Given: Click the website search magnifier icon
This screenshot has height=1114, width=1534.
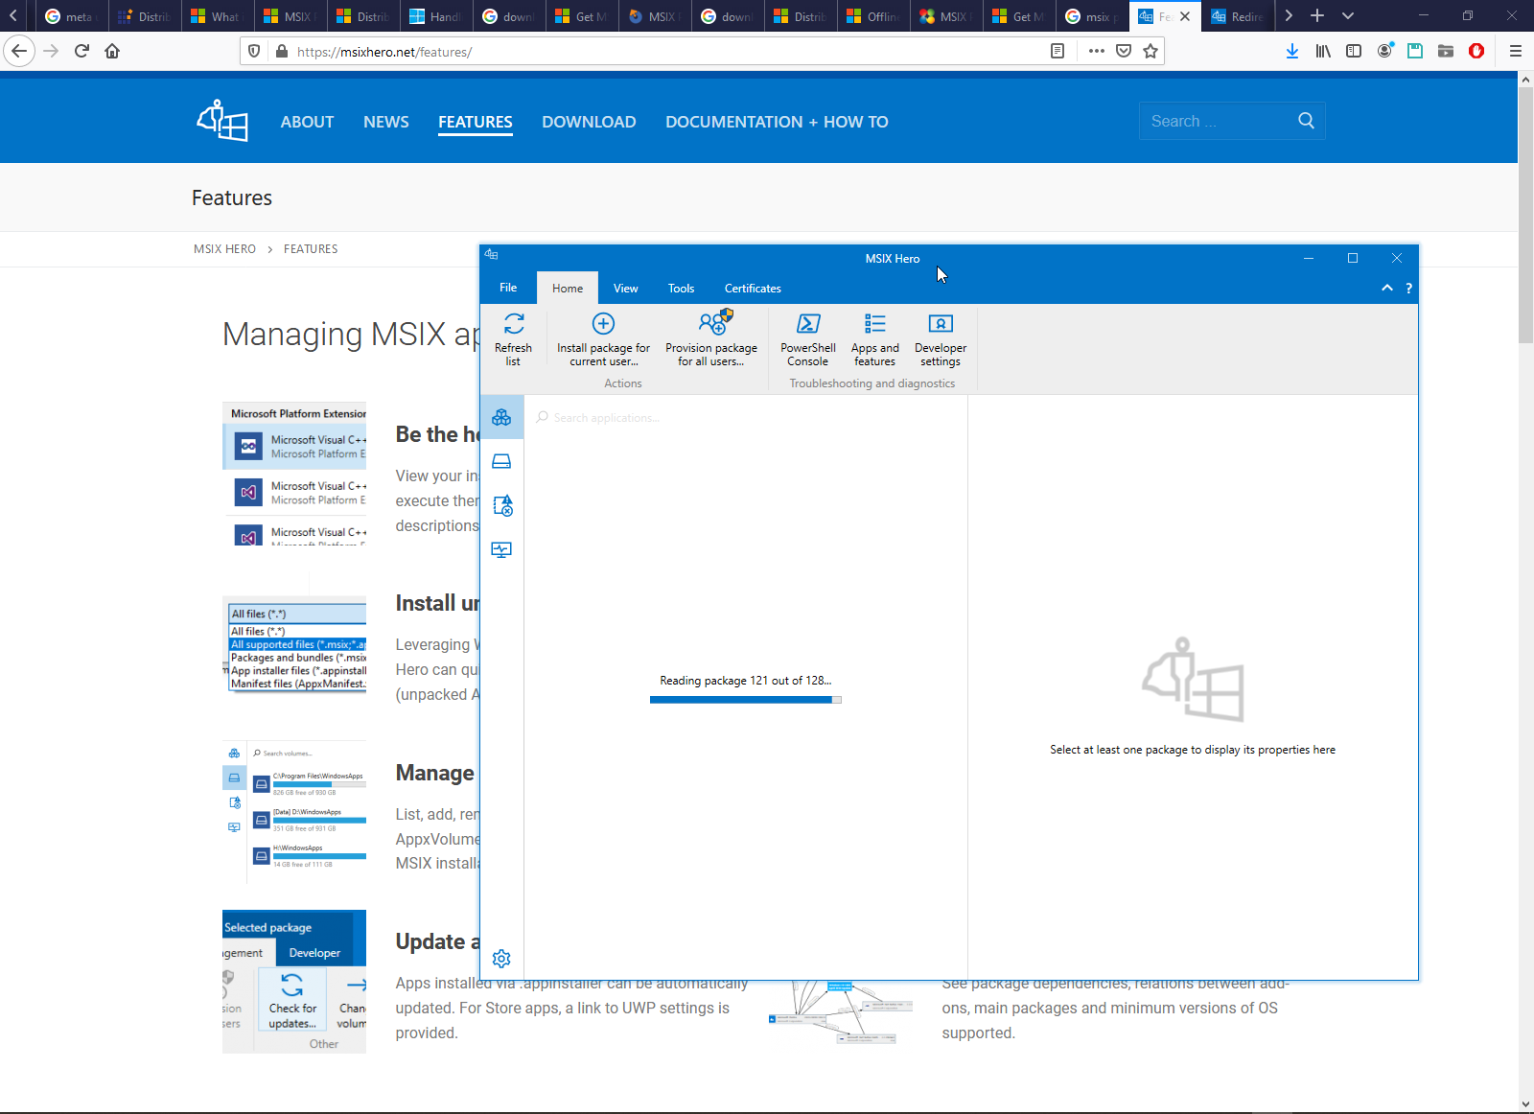Looking at the screenshot, I should pos(1306,121).
